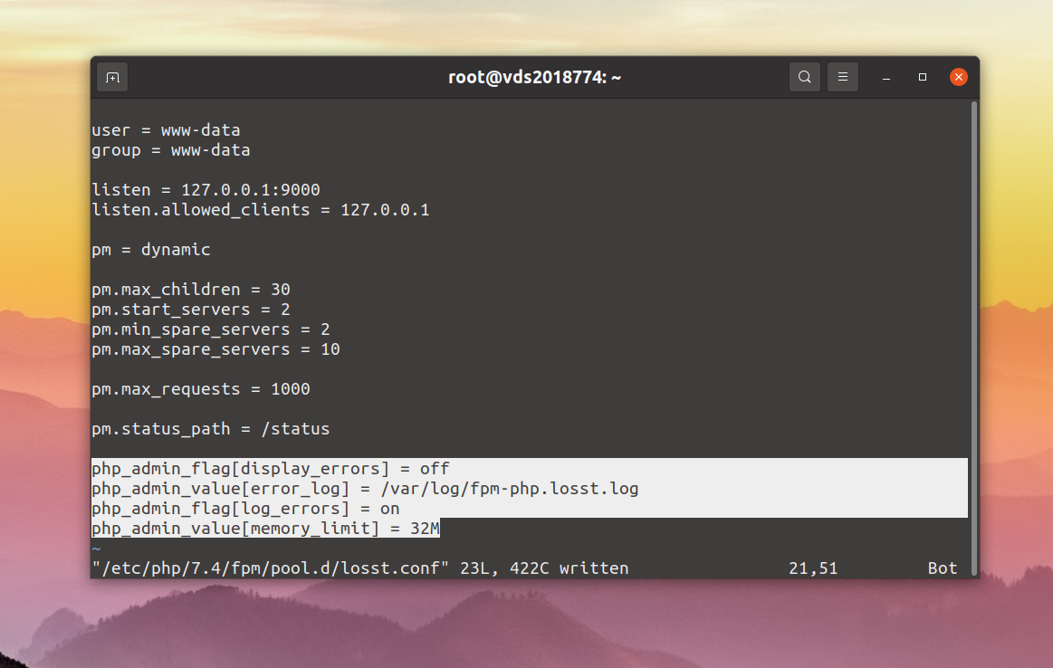Minimize the terminal window

[x=886, y=77]
